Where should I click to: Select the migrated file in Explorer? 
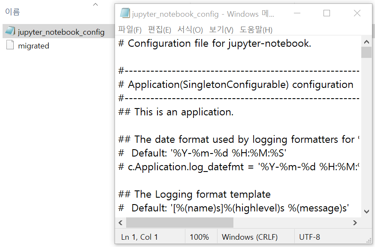point(33,45)
